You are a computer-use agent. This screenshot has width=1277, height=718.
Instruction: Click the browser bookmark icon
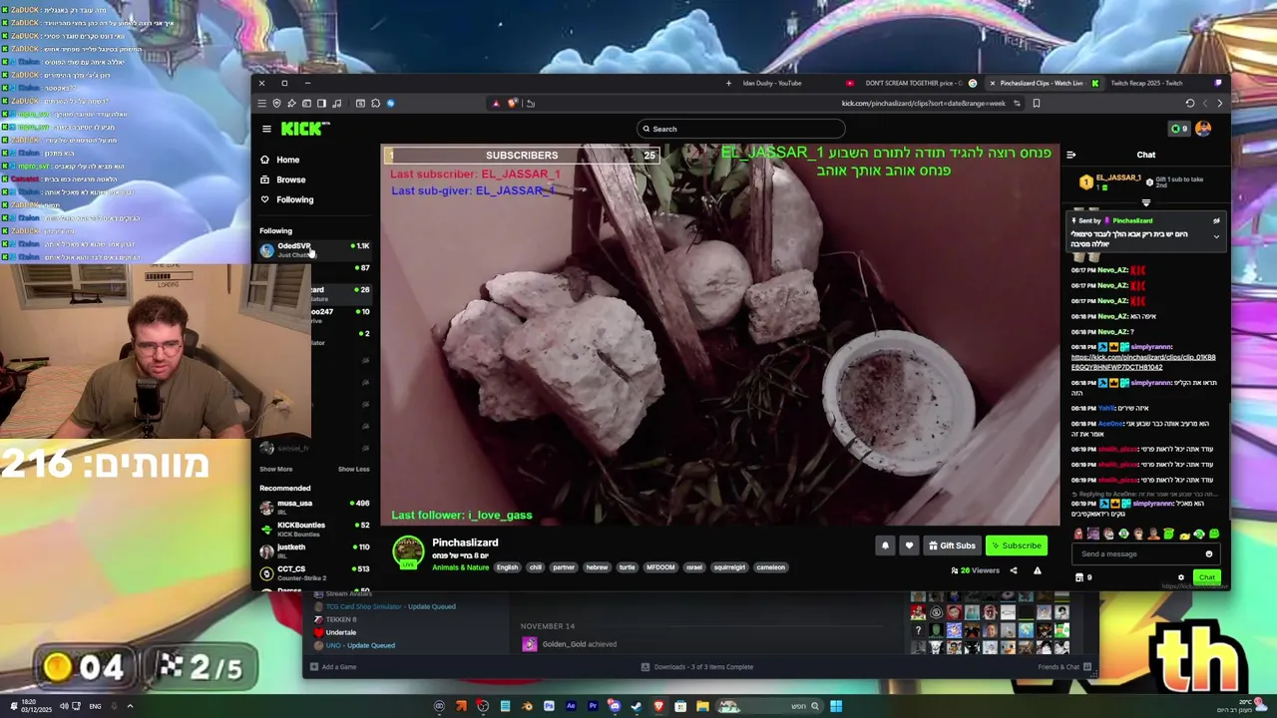1036,103
